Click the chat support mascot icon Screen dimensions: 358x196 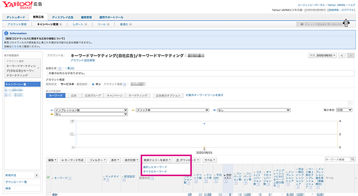pos(346,23)
